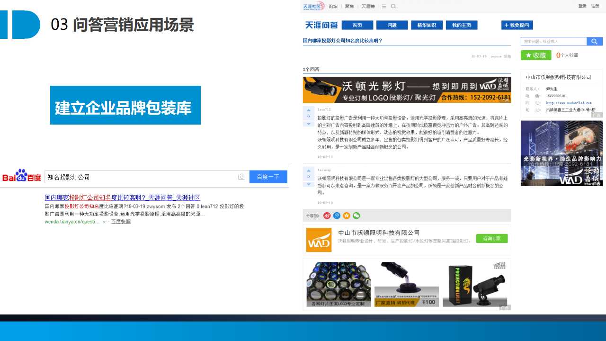Click the orange WAD company logo

(319, 240)
